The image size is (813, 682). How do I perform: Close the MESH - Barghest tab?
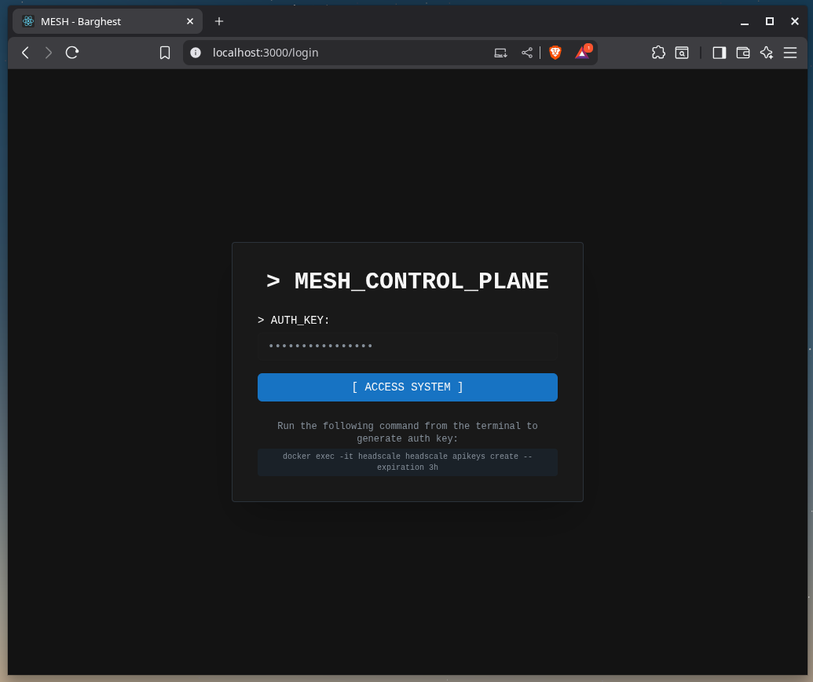click(189, 21)
